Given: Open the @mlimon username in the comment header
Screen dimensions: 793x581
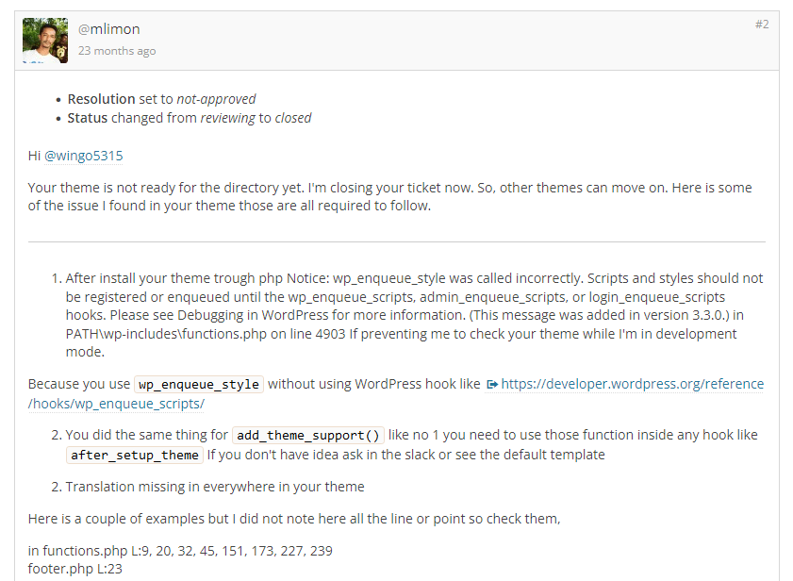Looking at the screenshot, I should point(108,29).
